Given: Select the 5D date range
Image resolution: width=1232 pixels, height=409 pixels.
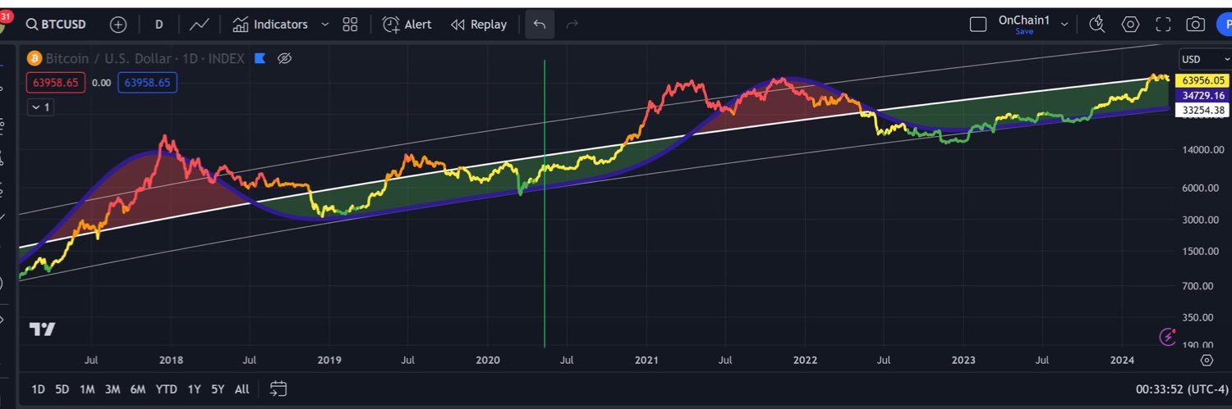Looking at the screenshot, I should [62, 389].
